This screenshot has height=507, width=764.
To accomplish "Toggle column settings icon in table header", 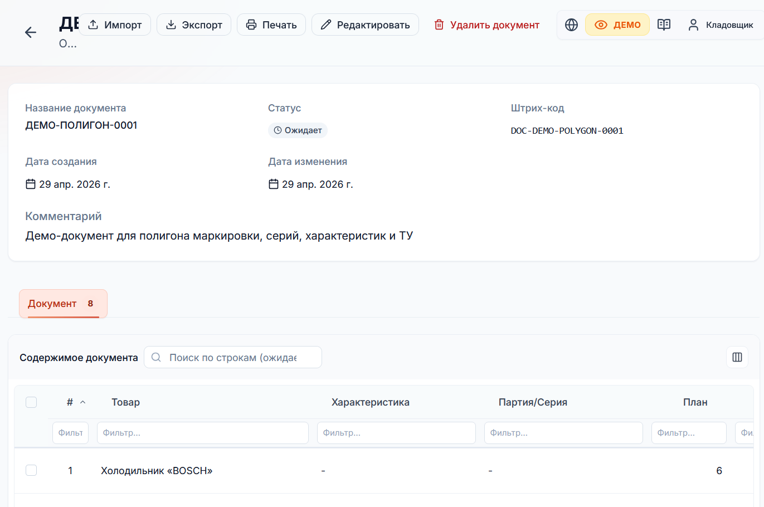I will (x=737, y=357).
